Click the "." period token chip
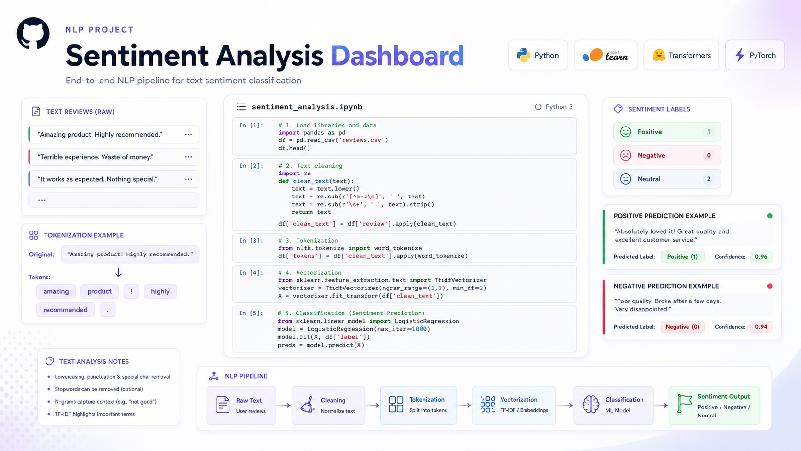The image size is (801, 451). [x=108, y=310]
